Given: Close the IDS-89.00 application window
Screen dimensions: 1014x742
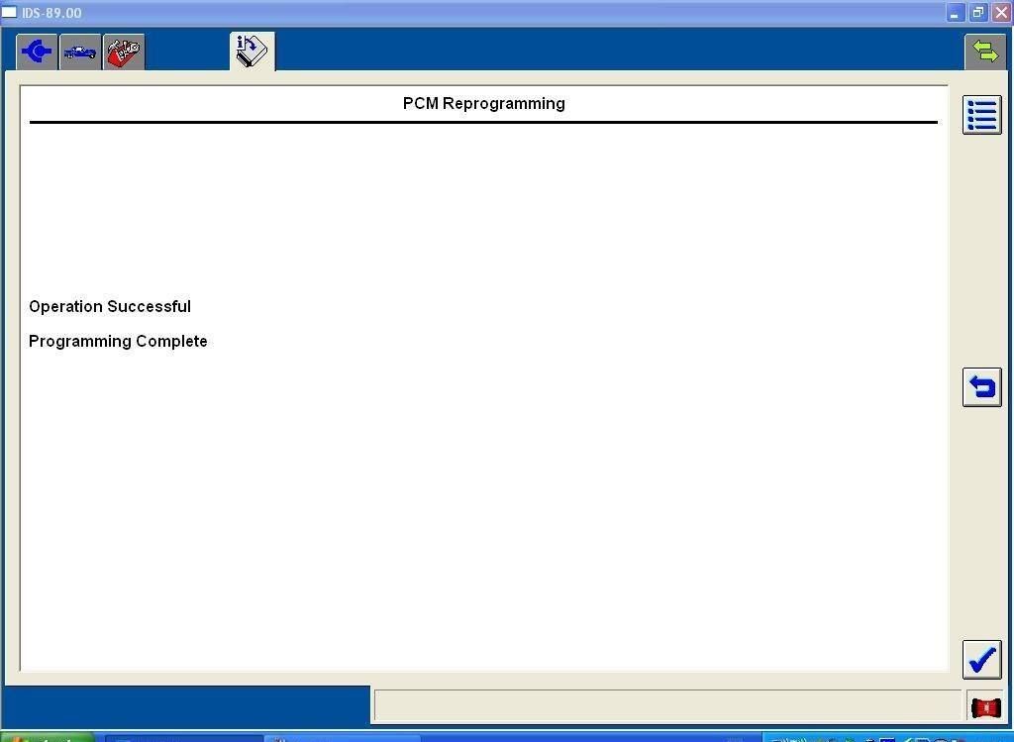Looking at the screenshot, I should tap(1000, 13).
